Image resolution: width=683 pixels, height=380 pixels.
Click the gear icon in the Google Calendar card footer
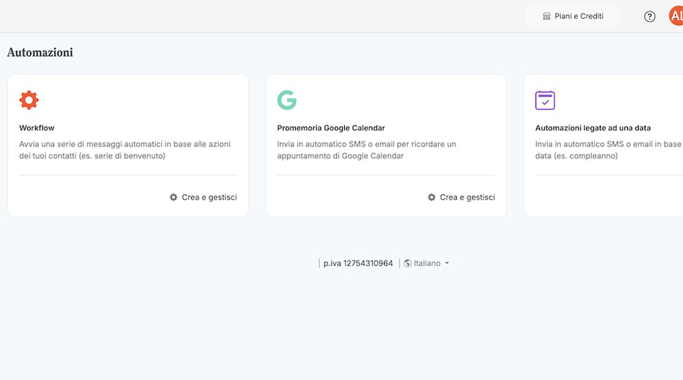click(x=432, y=197)
